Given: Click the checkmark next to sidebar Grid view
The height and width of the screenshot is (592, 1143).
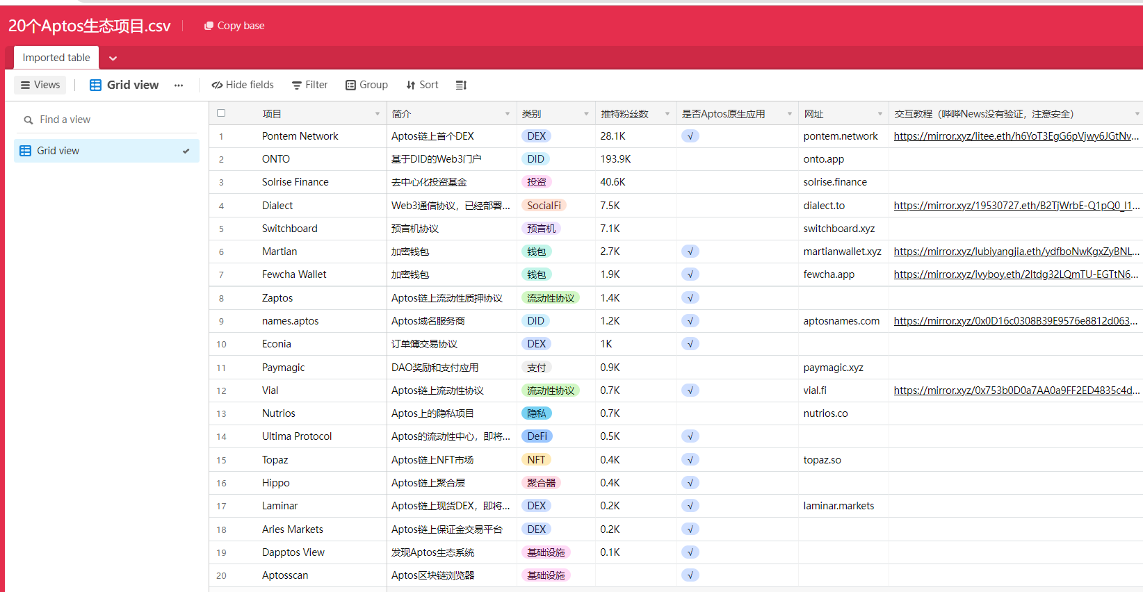Looking at the screenshot, I should point(186,151).
